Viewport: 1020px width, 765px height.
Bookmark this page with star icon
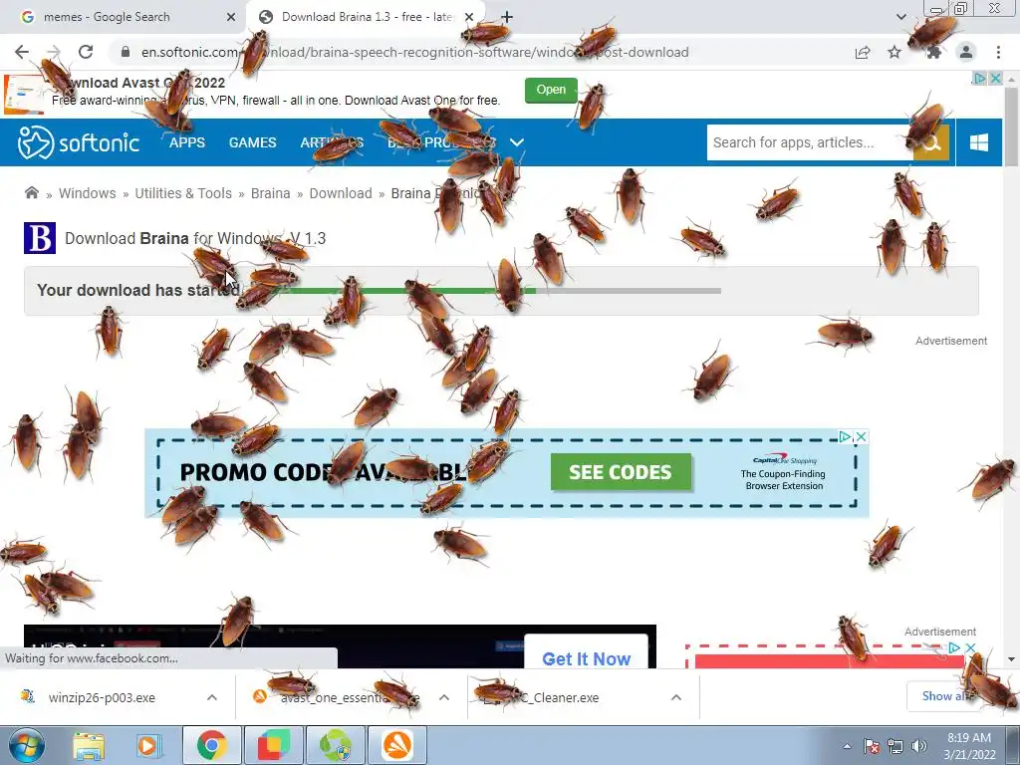894,52
